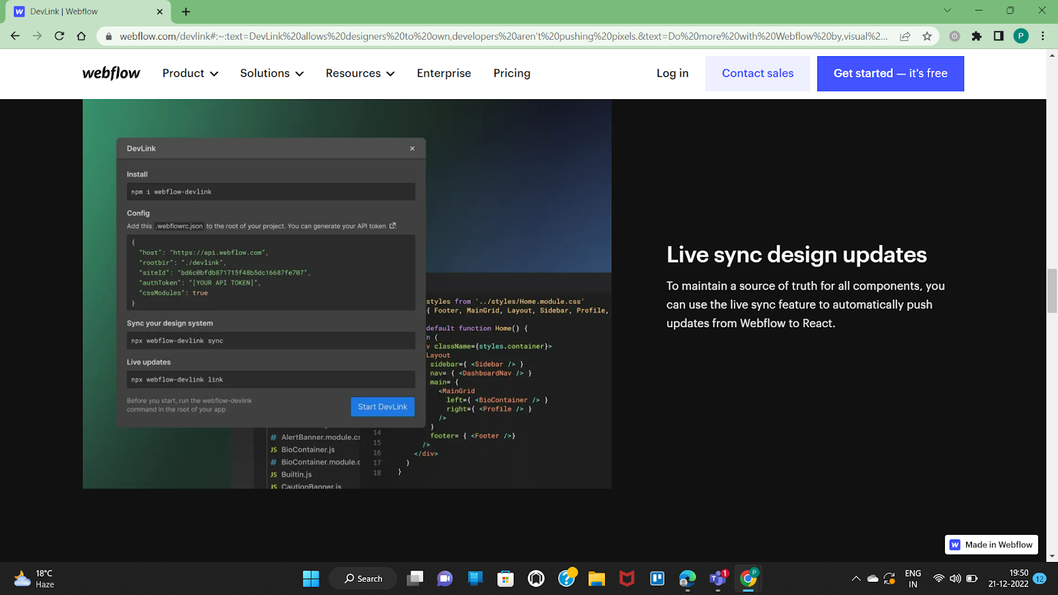Toggle the browser side panel
The width and height of the screenshot is (1058, 595).
(x=998, y=36)
